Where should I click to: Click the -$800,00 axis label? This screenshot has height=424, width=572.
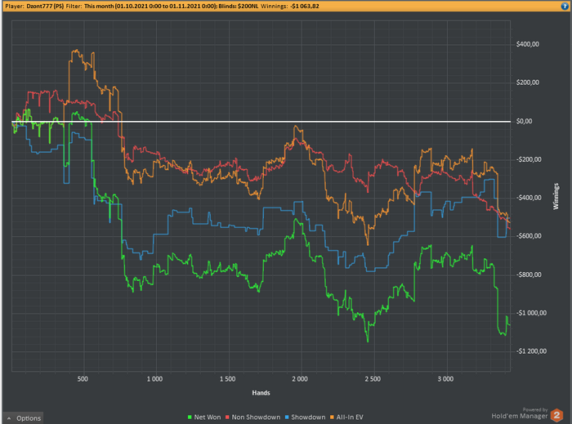pos(529,274)
